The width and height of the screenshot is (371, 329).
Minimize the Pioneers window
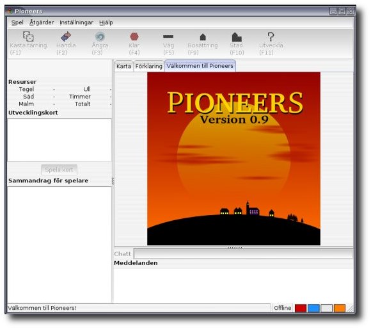pos(333,11)
